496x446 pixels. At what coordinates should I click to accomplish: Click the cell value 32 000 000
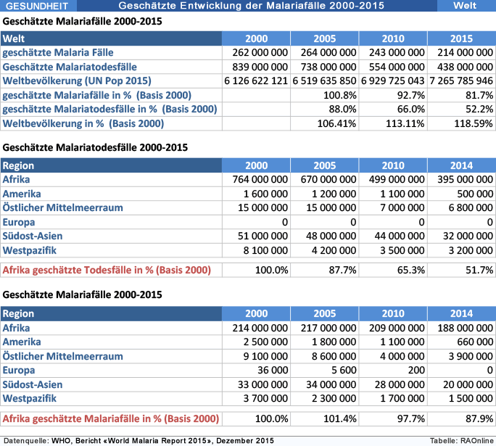pyautogui.click(x=468, y=236)
